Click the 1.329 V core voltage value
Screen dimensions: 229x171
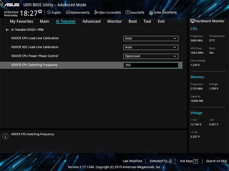tap(195, 65)
